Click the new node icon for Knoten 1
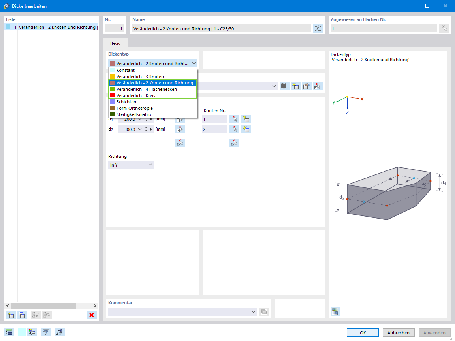 click(246, 119)
